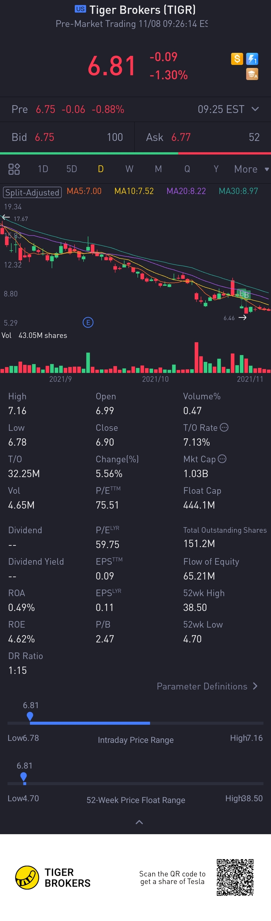Open Parameter Definitions chevron
This screenshot has height=921, width=271.
click(255, 686)
